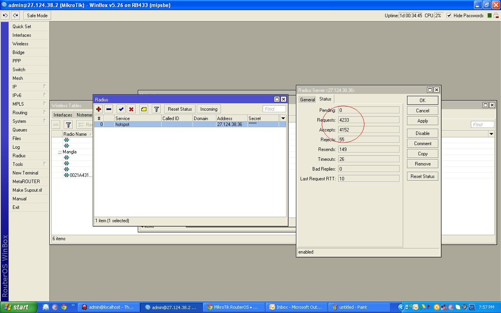
Task: Enable the Radius entry with the blue checkmark
Action: 121,109
